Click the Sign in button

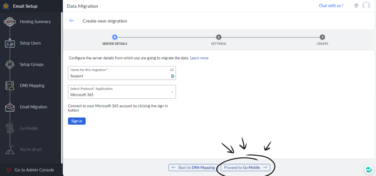click(77, 121)
